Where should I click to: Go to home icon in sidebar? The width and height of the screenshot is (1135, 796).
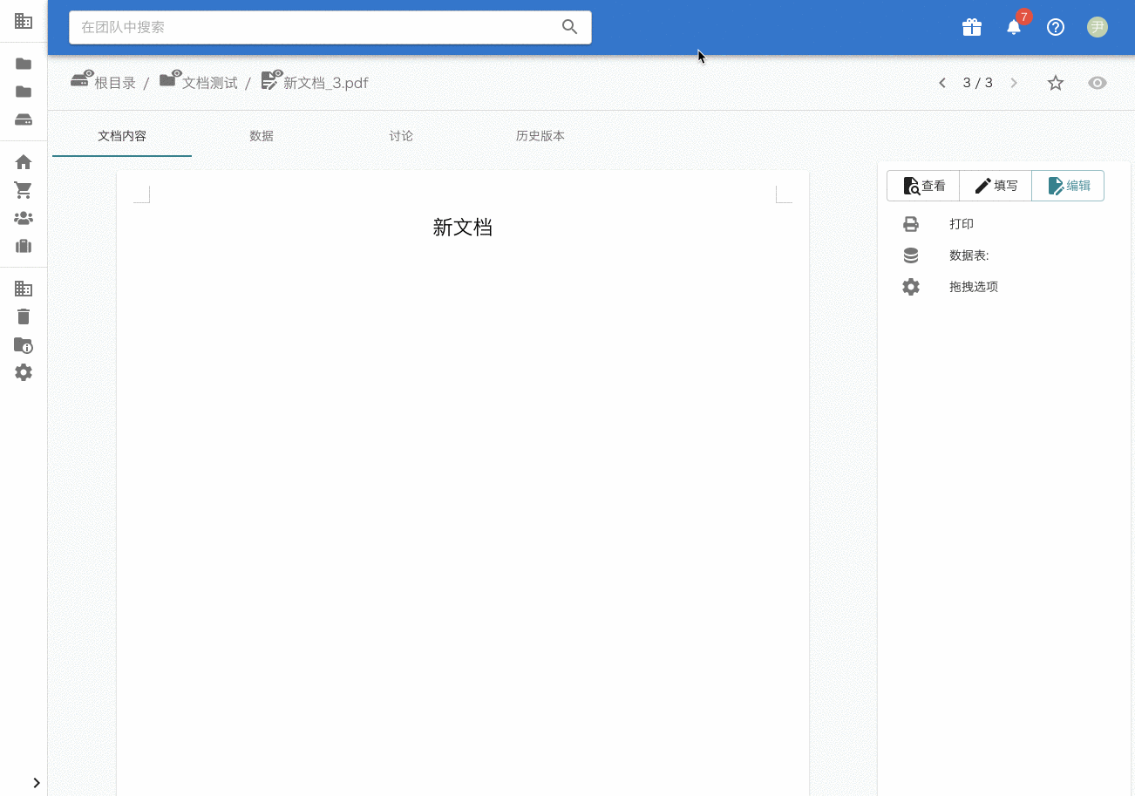(x=24, y=162)
